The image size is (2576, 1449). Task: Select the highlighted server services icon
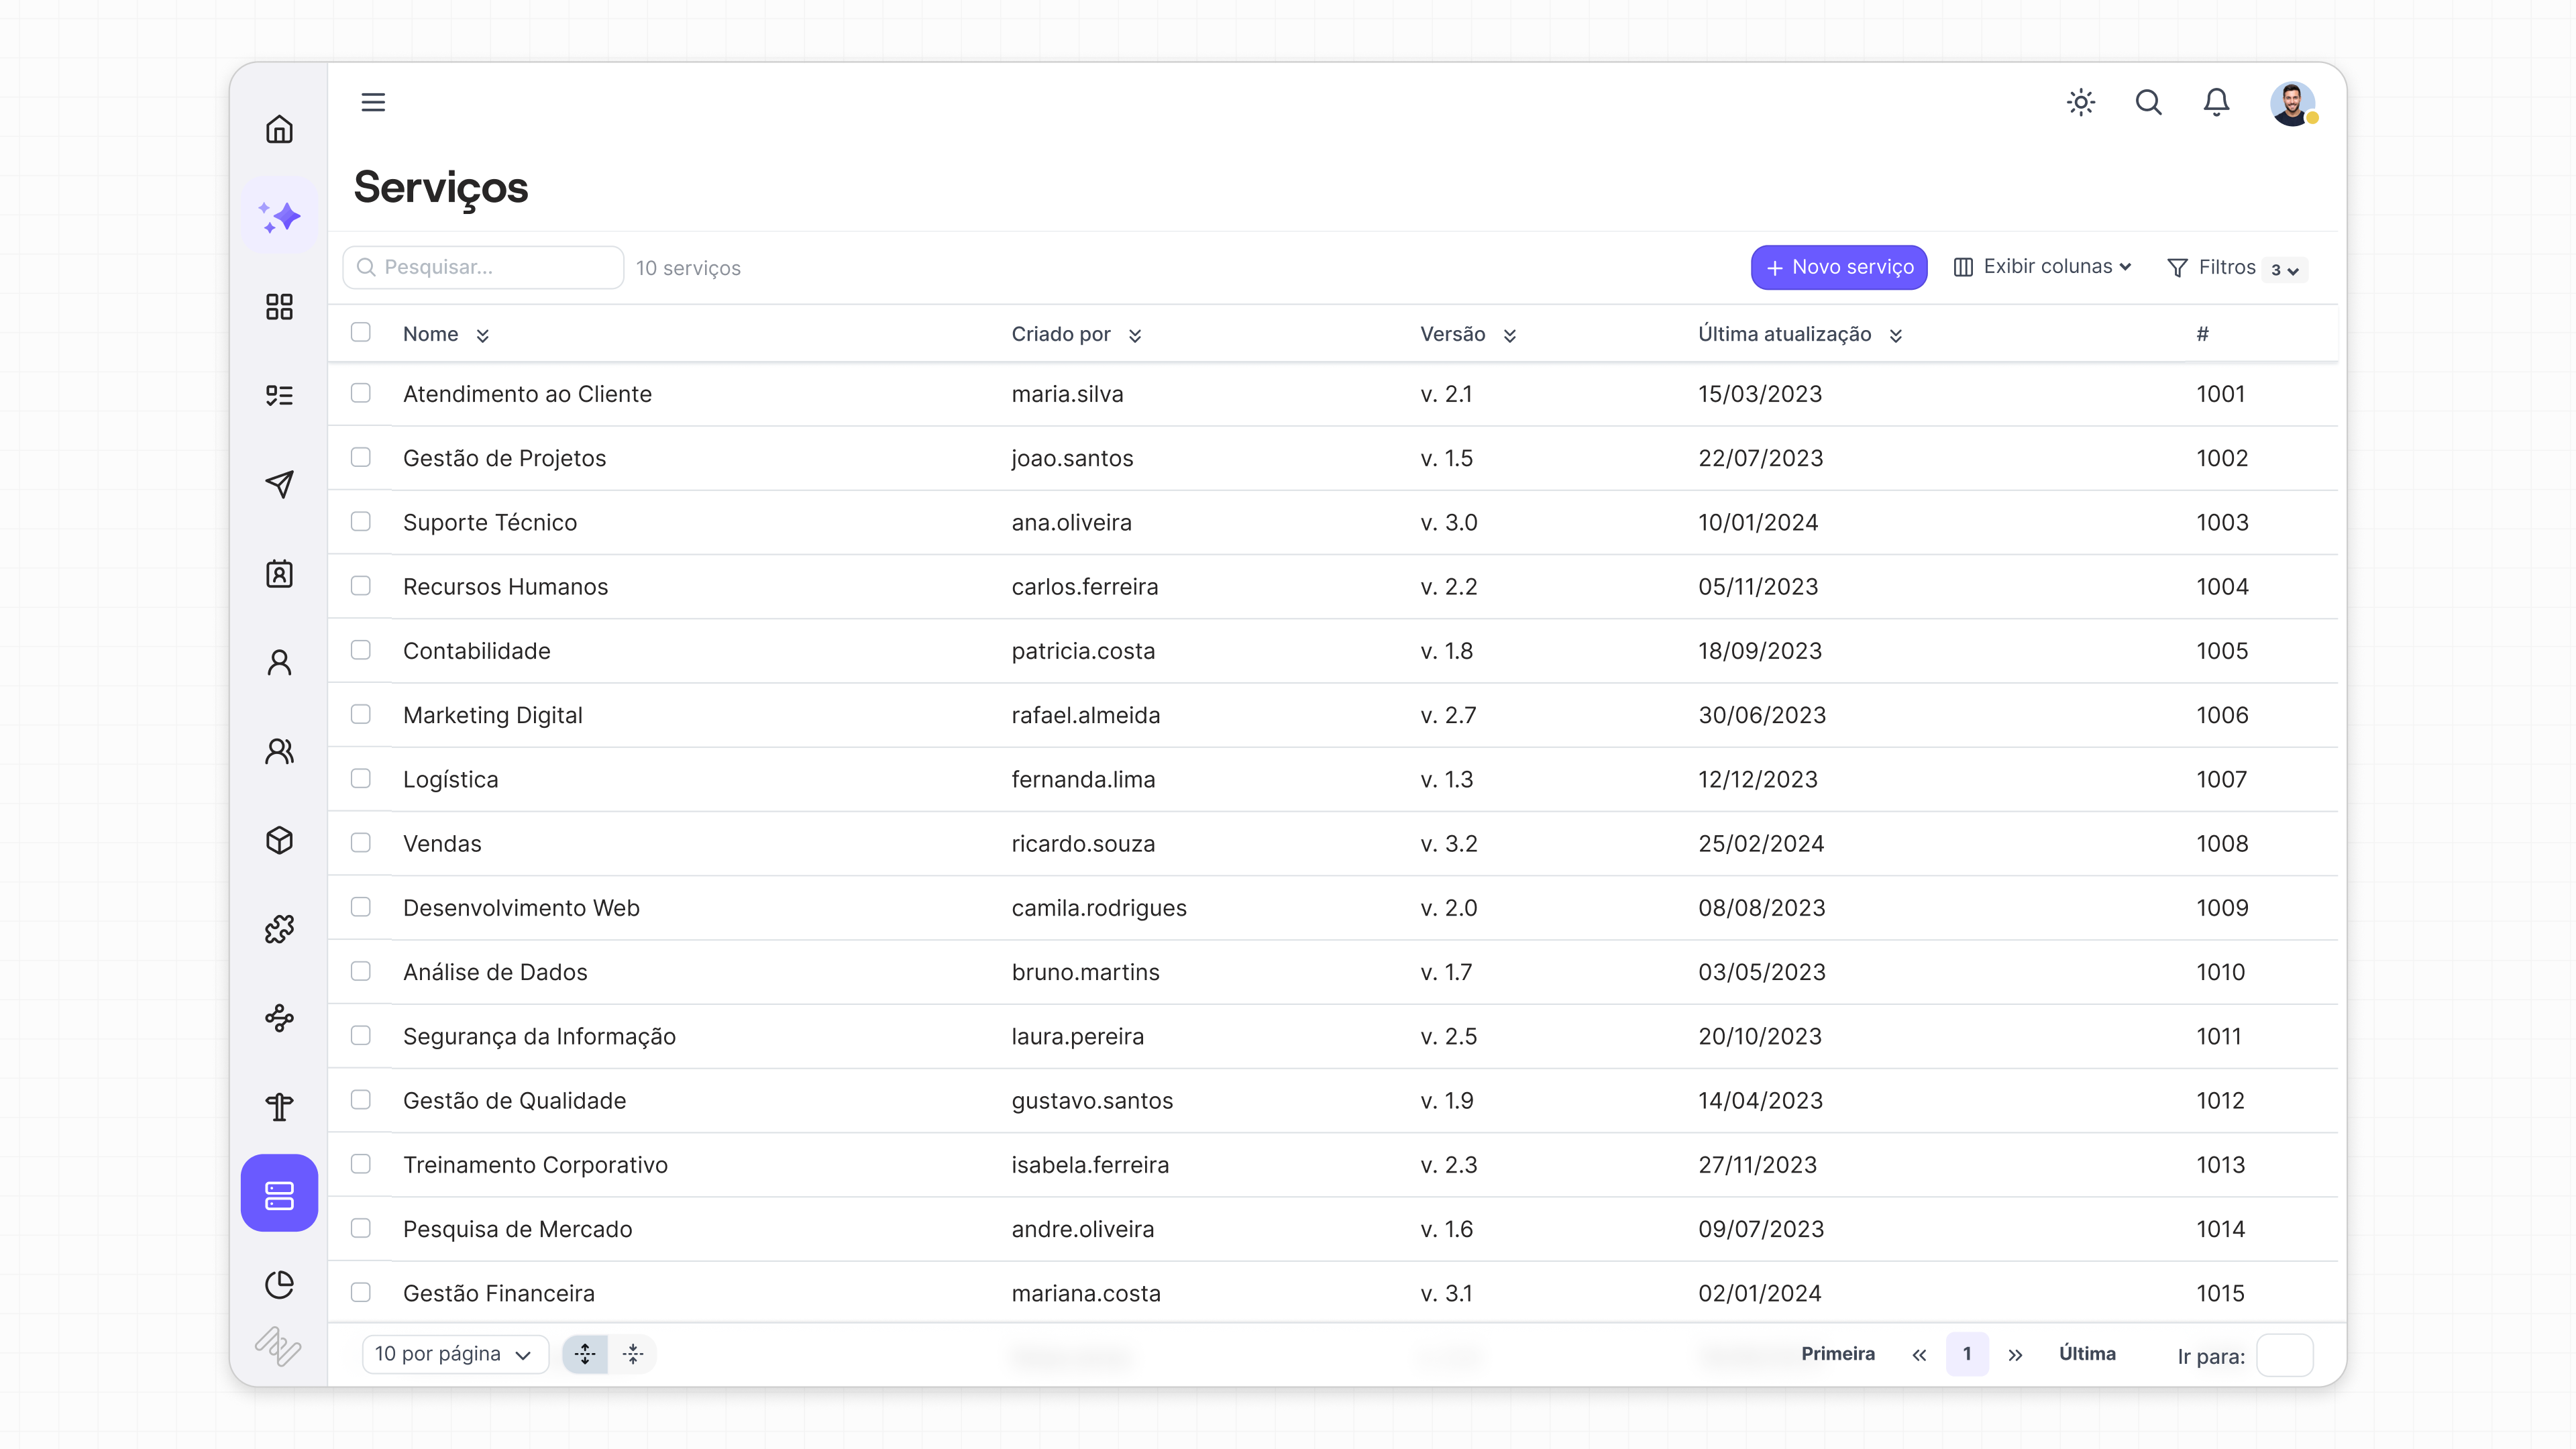(279, 1194)
